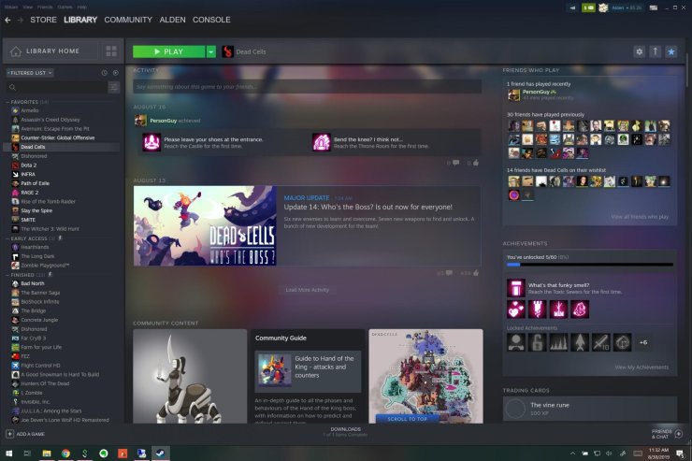Switch to the Store tab
The width and height of the screenshot is (692, 461).
tap(43, 20)
